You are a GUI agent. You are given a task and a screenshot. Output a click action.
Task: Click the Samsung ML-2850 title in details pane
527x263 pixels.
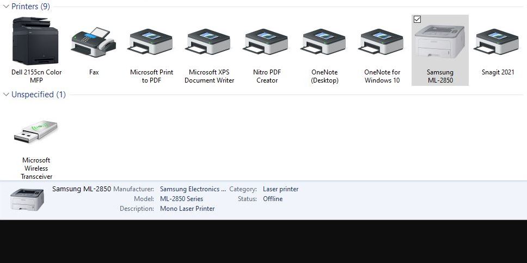[x=82, y=189]
